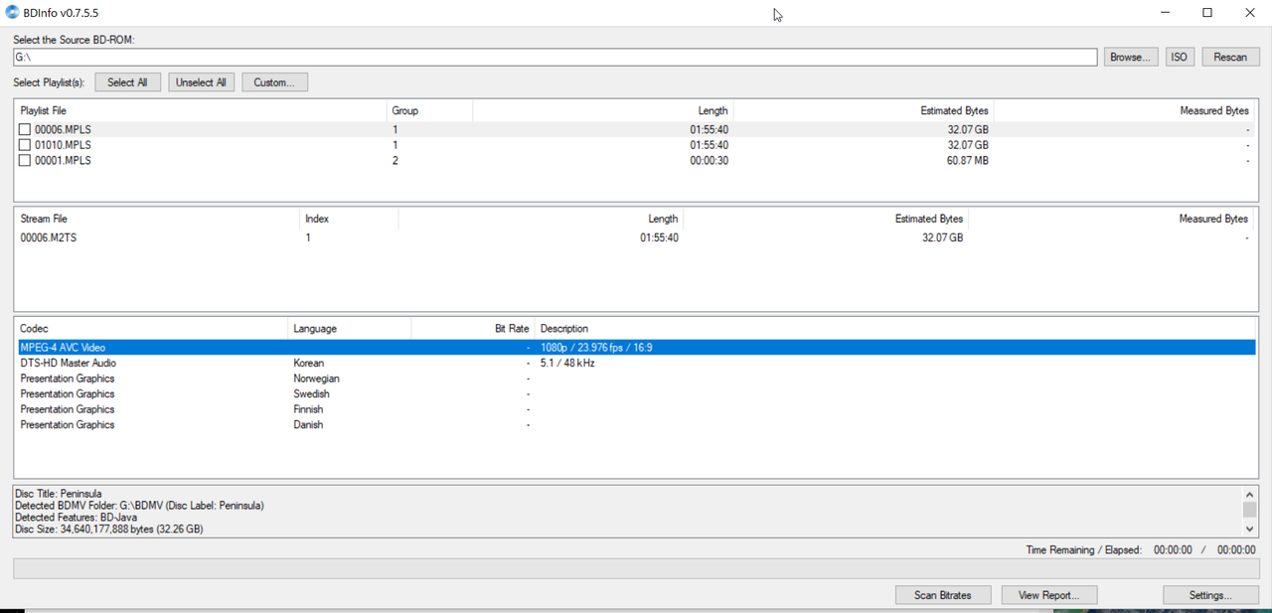Close the BDInfo window
Screen dimensions: 1272x613
pos(1250,13)
